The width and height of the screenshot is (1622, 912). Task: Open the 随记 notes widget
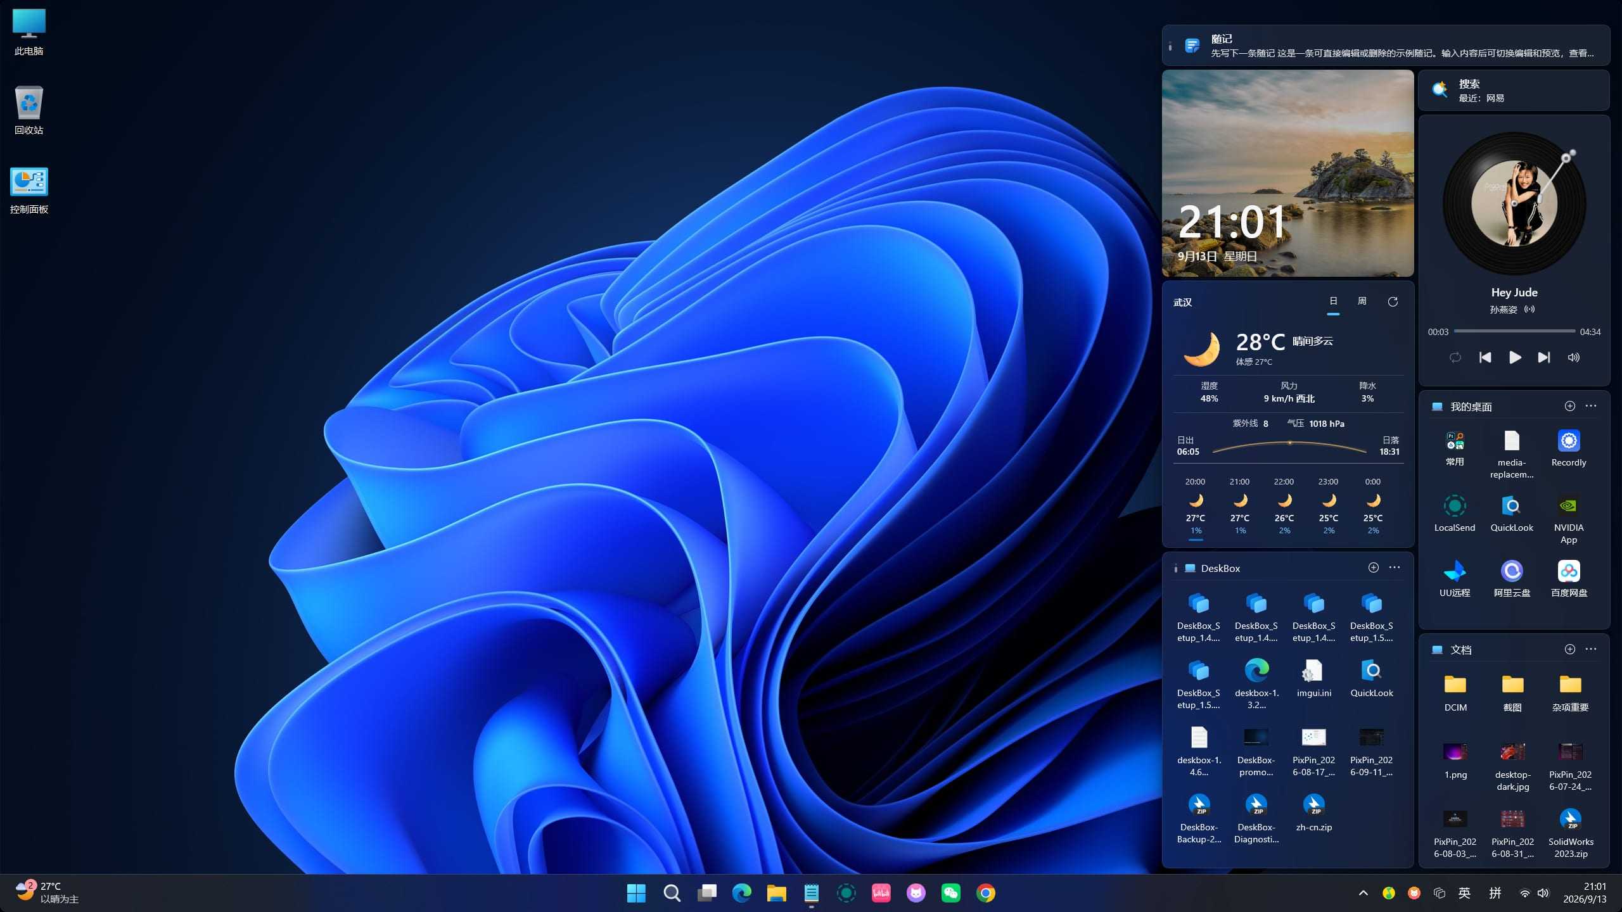(1386, 46)
